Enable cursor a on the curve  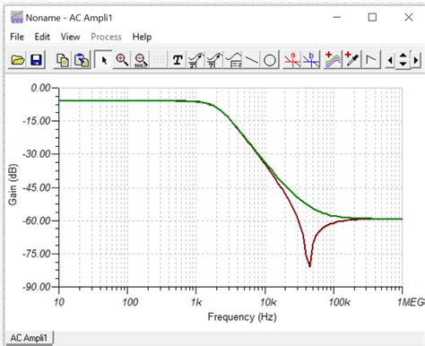pos(292,60)
